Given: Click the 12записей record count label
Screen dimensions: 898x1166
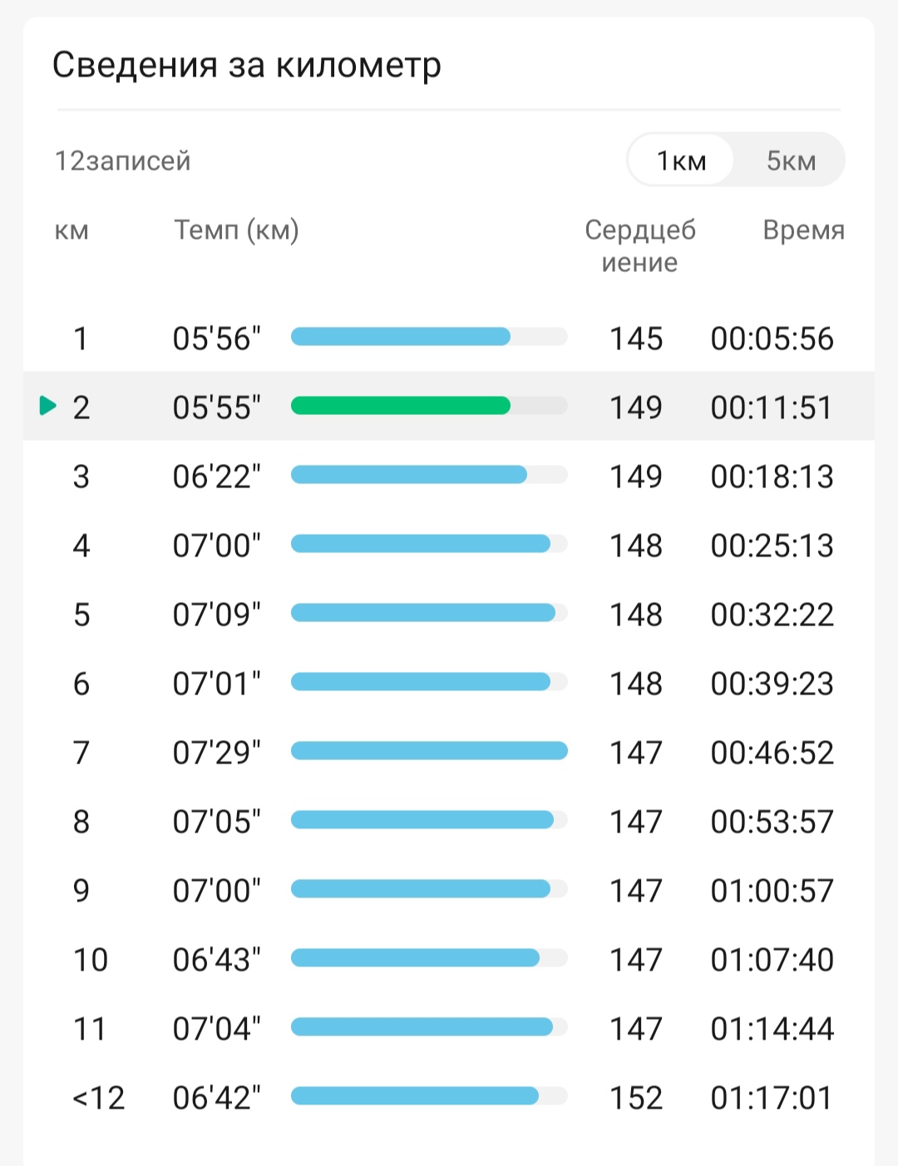Looking at the screenshot, I should coord(122,161).
